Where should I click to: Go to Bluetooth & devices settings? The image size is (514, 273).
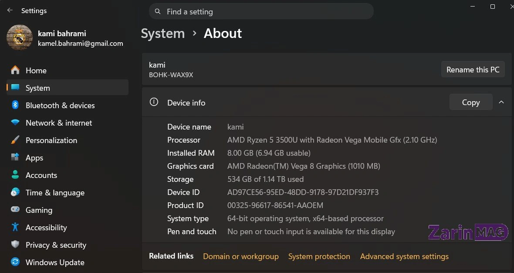click(68, 105)
